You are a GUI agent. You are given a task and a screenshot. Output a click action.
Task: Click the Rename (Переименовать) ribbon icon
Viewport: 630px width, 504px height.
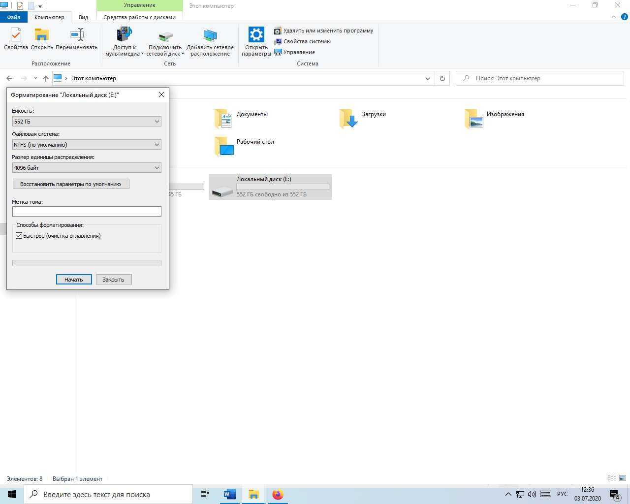[76, 39]
